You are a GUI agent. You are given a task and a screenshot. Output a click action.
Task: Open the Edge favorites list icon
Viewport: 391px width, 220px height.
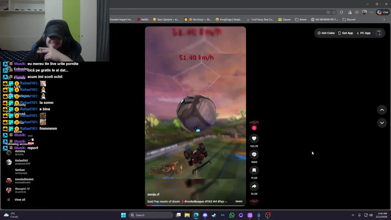click(x=357, y=12)
